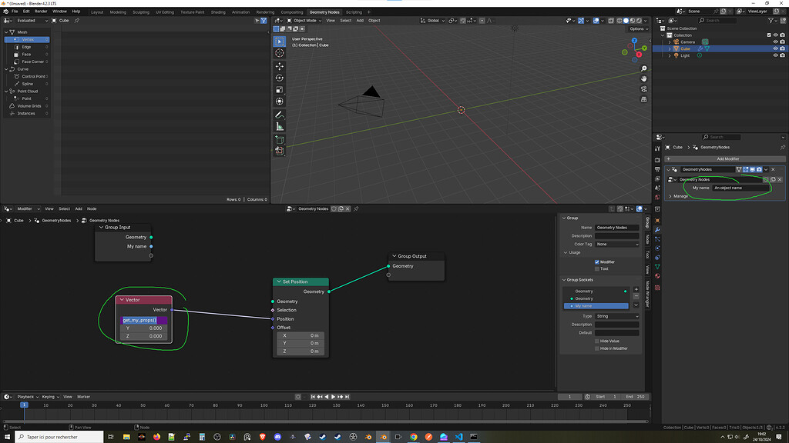Open the Evaluated dropdown in spreadsheet

point(32,21)
